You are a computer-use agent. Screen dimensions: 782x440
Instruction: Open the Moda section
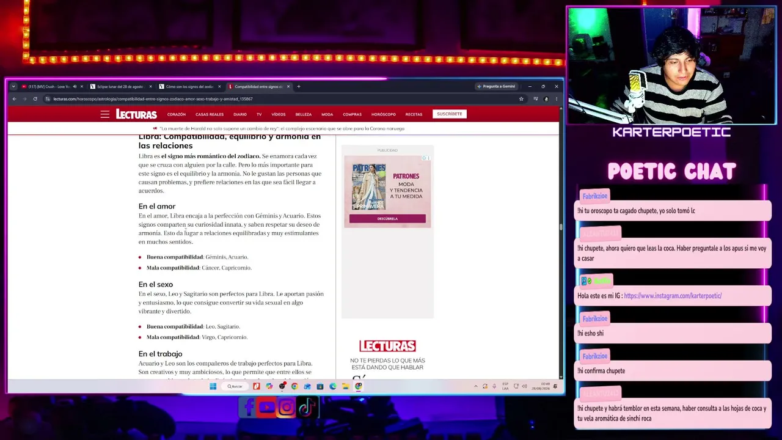click(327, 114)
